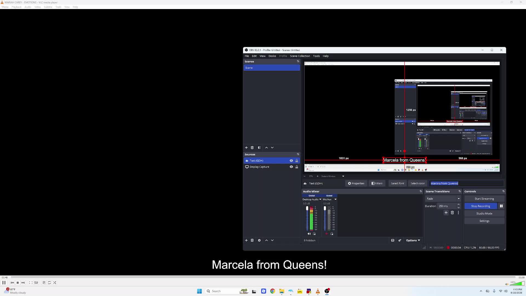Lock the Text (GDI+) source

click(296, 161)
